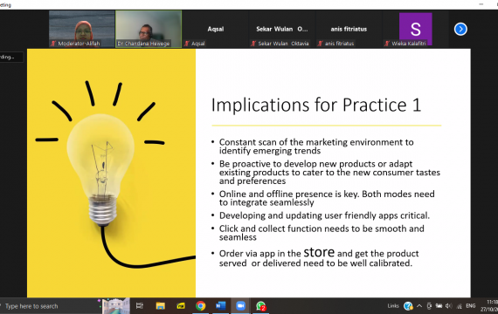Image resolution: width=498 pixels, height=314 pixels.
Task: Open Zoom from the taskbar
Action: [x=240, y=306]
